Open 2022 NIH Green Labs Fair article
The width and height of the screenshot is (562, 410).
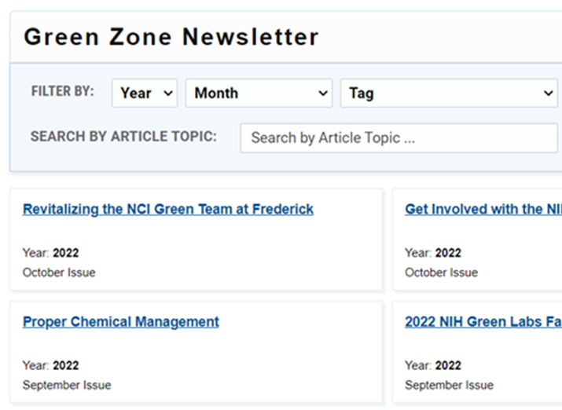click(x=483, y=322)
